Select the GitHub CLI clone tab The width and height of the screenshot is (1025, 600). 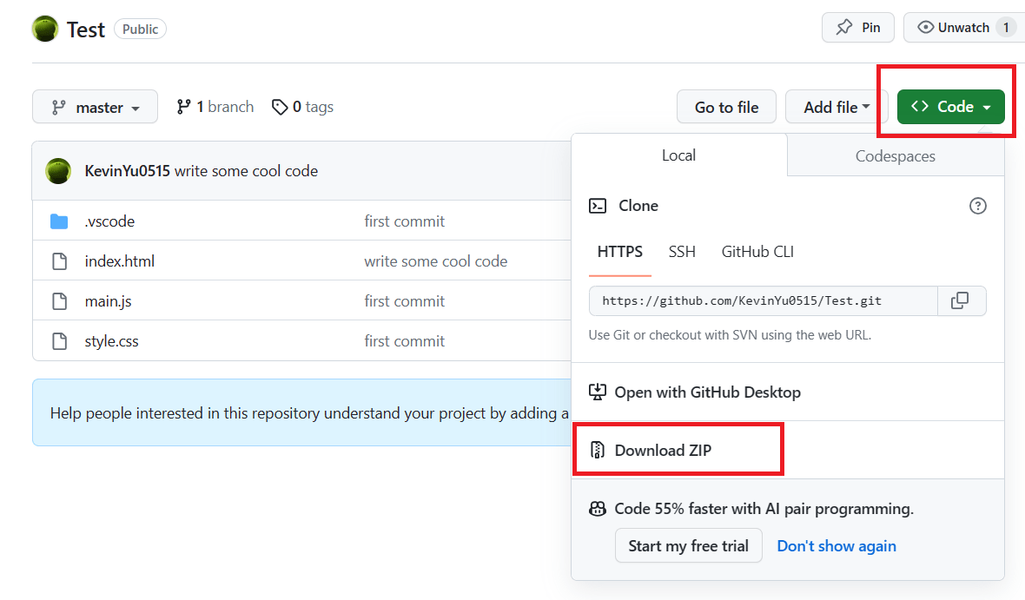[x=757, y=252]
